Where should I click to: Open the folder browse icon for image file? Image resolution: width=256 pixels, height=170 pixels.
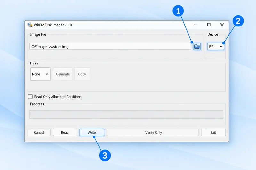click(197, 47)
